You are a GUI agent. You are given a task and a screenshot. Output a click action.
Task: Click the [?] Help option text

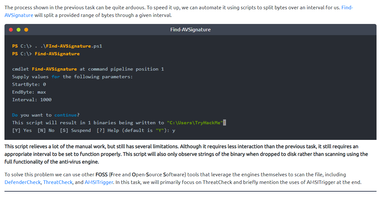pyautogui.click(x=109, y=130)
